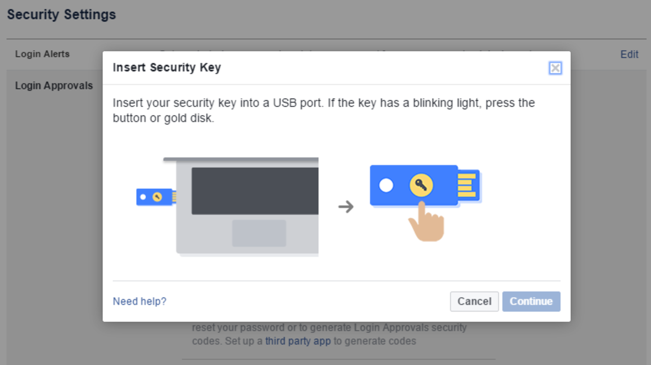Click the gray arrow between illustrations

(346, 206)
